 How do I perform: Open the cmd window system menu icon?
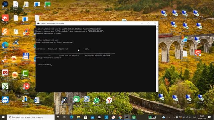coord(38,23)
